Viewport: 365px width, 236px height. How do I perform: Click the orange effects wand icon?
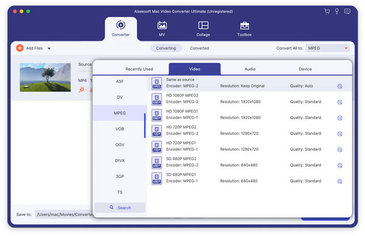[82, 90]
